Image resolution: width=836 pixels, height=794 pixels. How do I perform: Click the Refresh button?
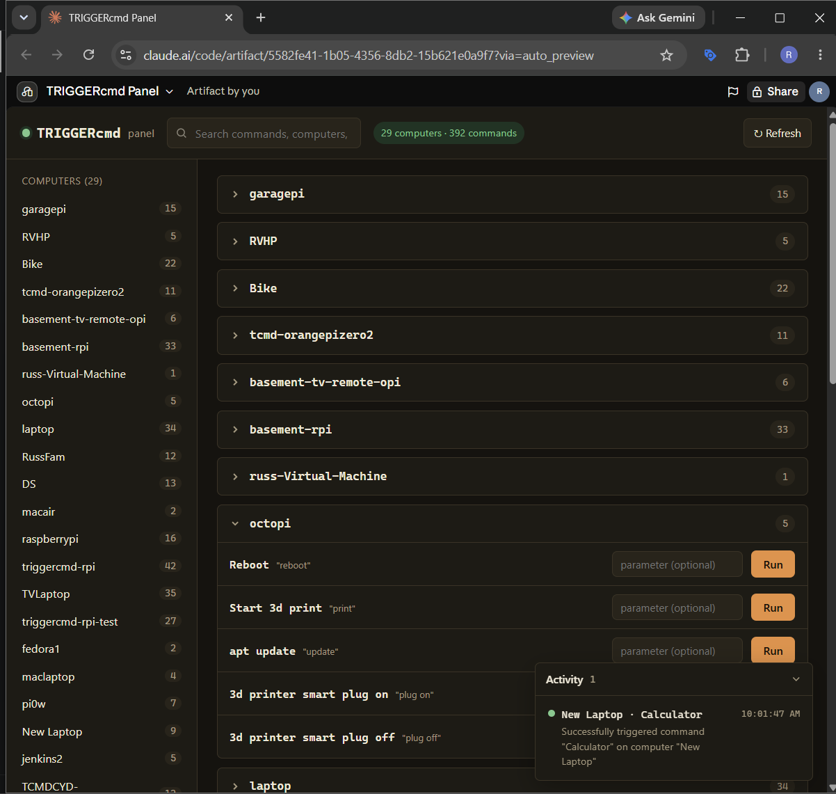point(778,133)
